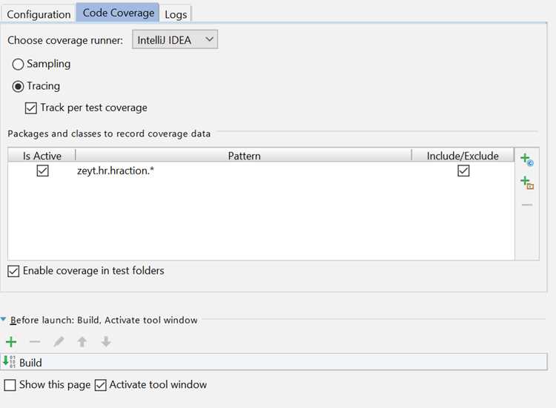This screenshot has height=408, width=556.
Task: Toggle Is Active checkbox for zeyt.hr.hraction.*
Action: point(42,171)
